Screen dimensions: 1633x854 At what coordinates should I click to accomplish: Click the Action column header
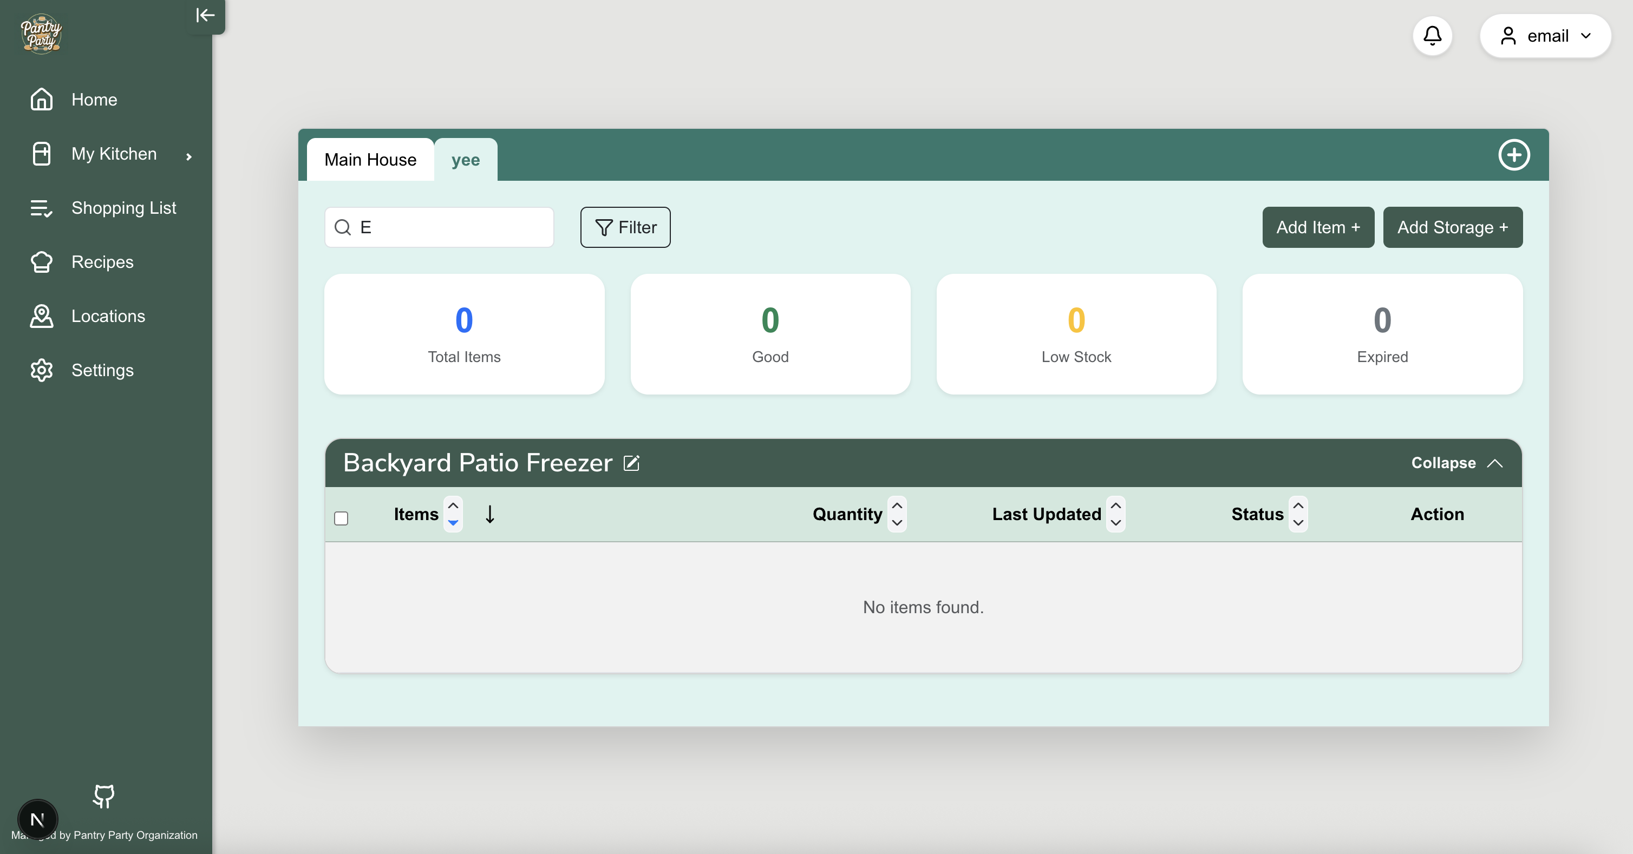pos(1437,514)
